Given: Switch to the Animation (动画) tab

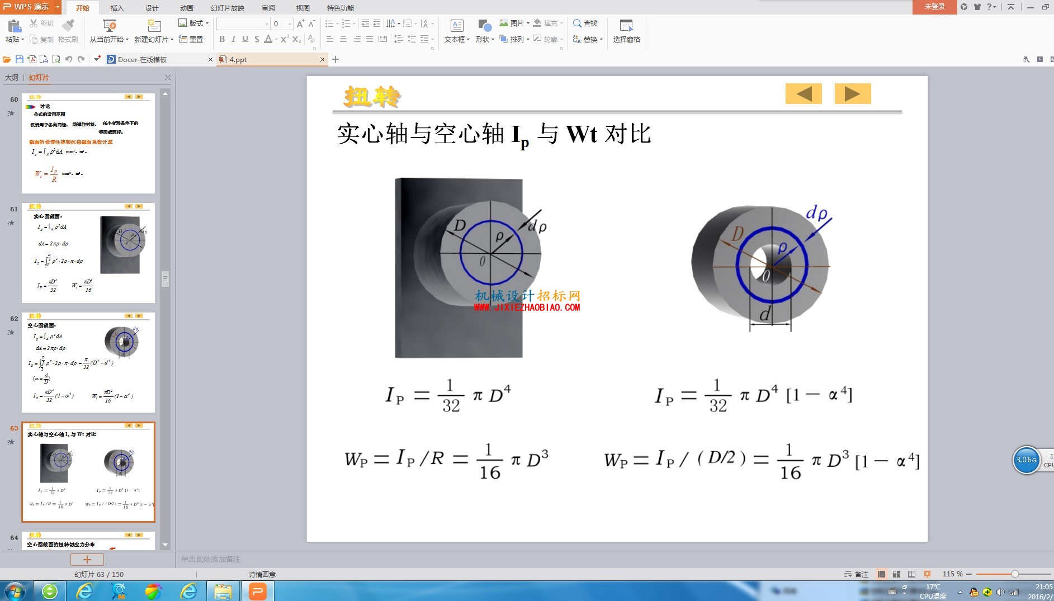Looking at the screenshot, I should [186, 8].
